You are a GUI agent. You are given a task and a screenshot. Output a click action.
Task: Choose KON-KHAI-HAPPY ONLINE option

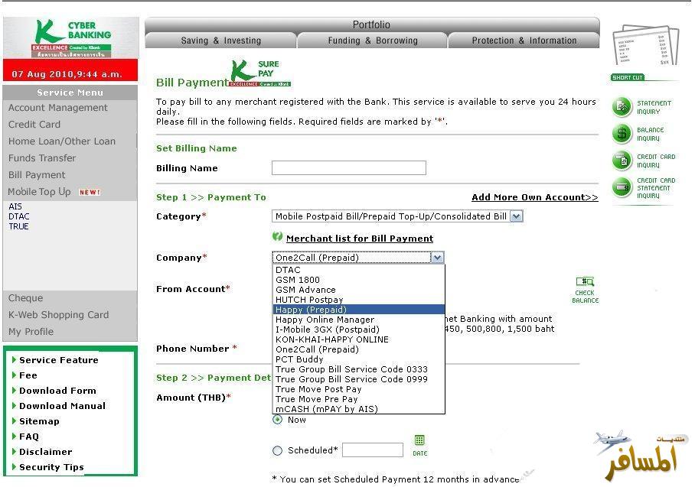tap(358, 339)
